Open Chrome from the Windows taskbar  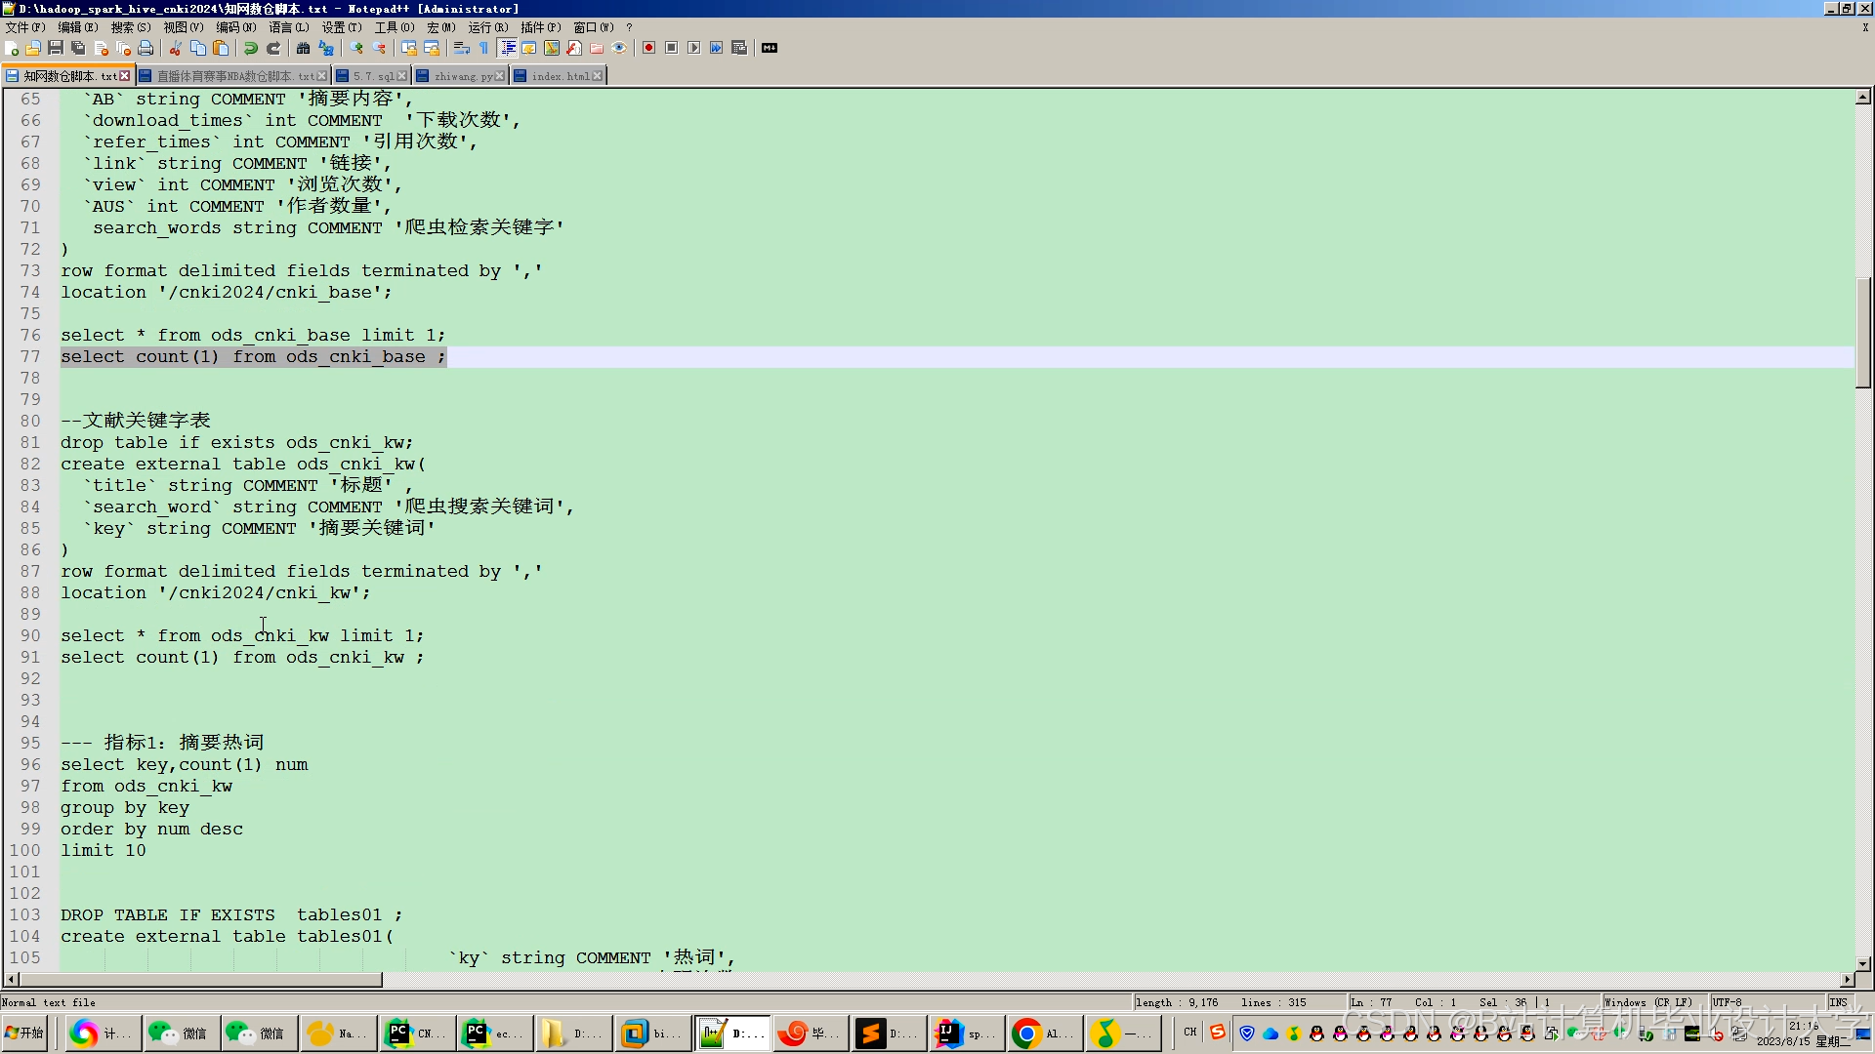pos(1026,1033)
